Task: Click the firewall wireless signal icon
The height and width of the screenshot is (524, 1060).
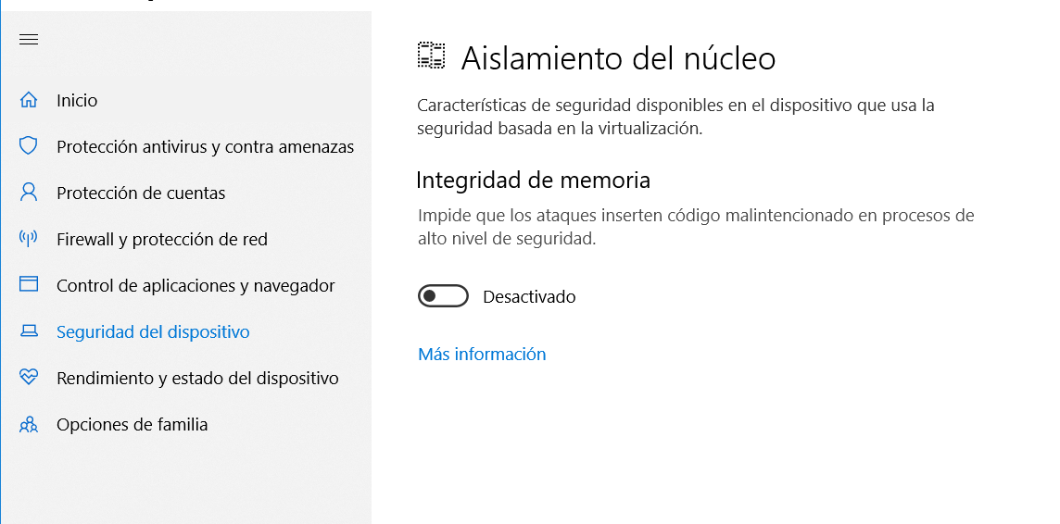Action: point(29,239)
